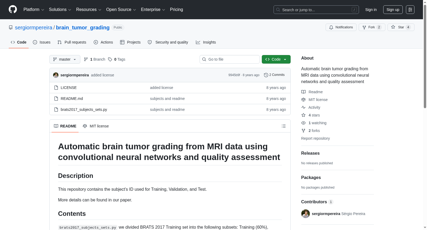Open the sergiormpereira owner link

coord(34,28)
